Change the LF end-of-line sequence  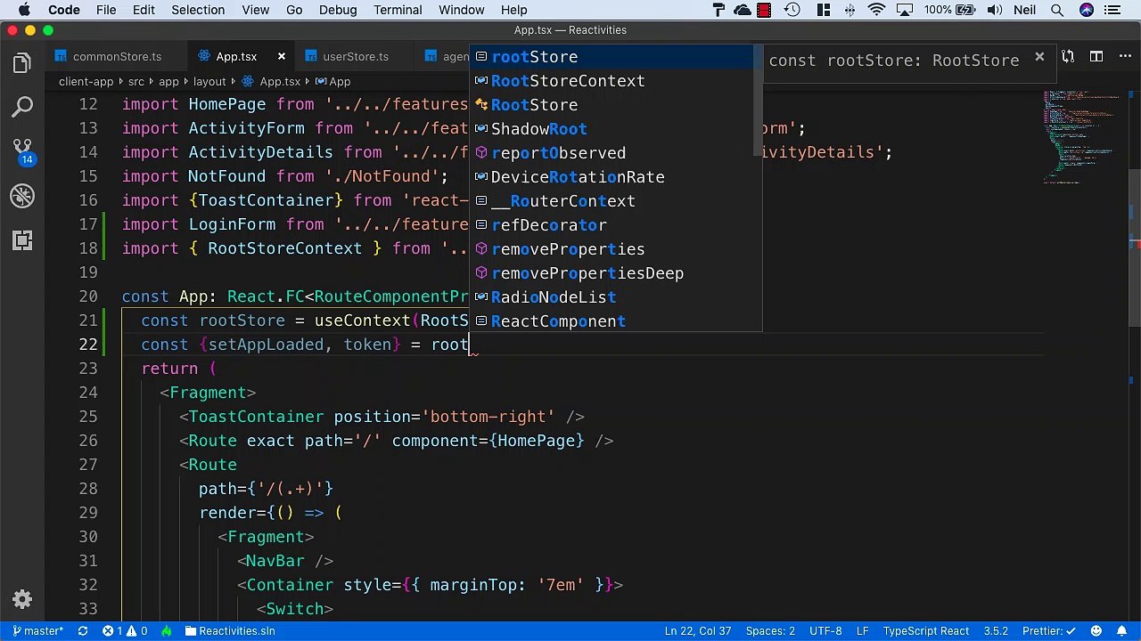pyautogui.click(x=862, y=630)
